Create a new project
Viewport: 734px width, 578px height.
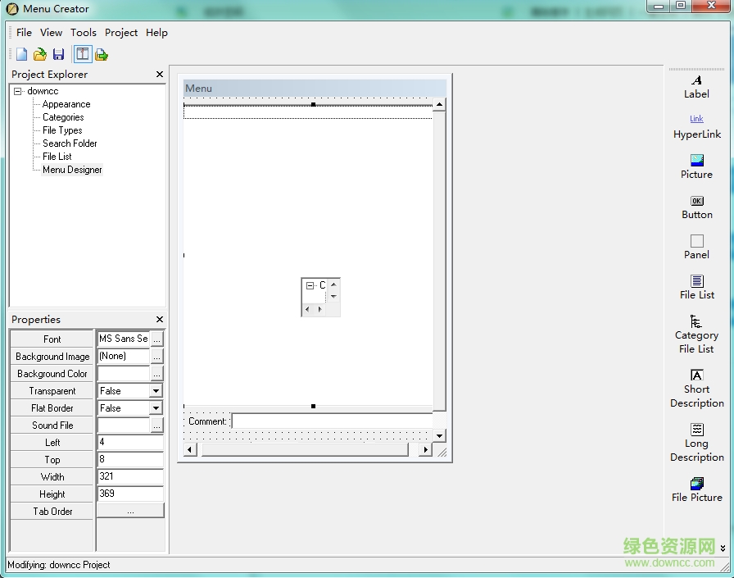[20, 53]
